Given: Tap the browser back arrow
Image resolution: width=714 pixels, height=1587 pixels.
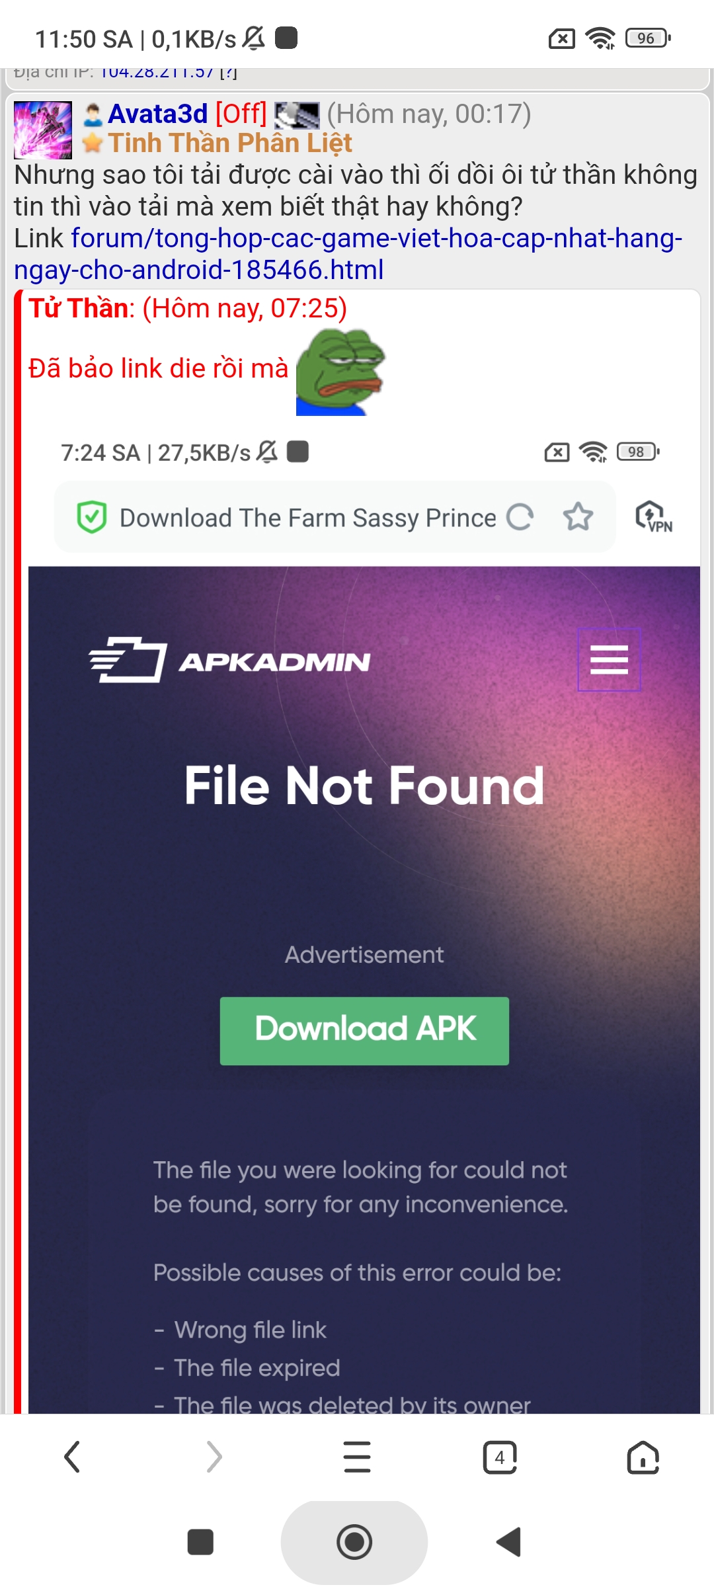Looking at the screenshot, I should (71, 1457).
